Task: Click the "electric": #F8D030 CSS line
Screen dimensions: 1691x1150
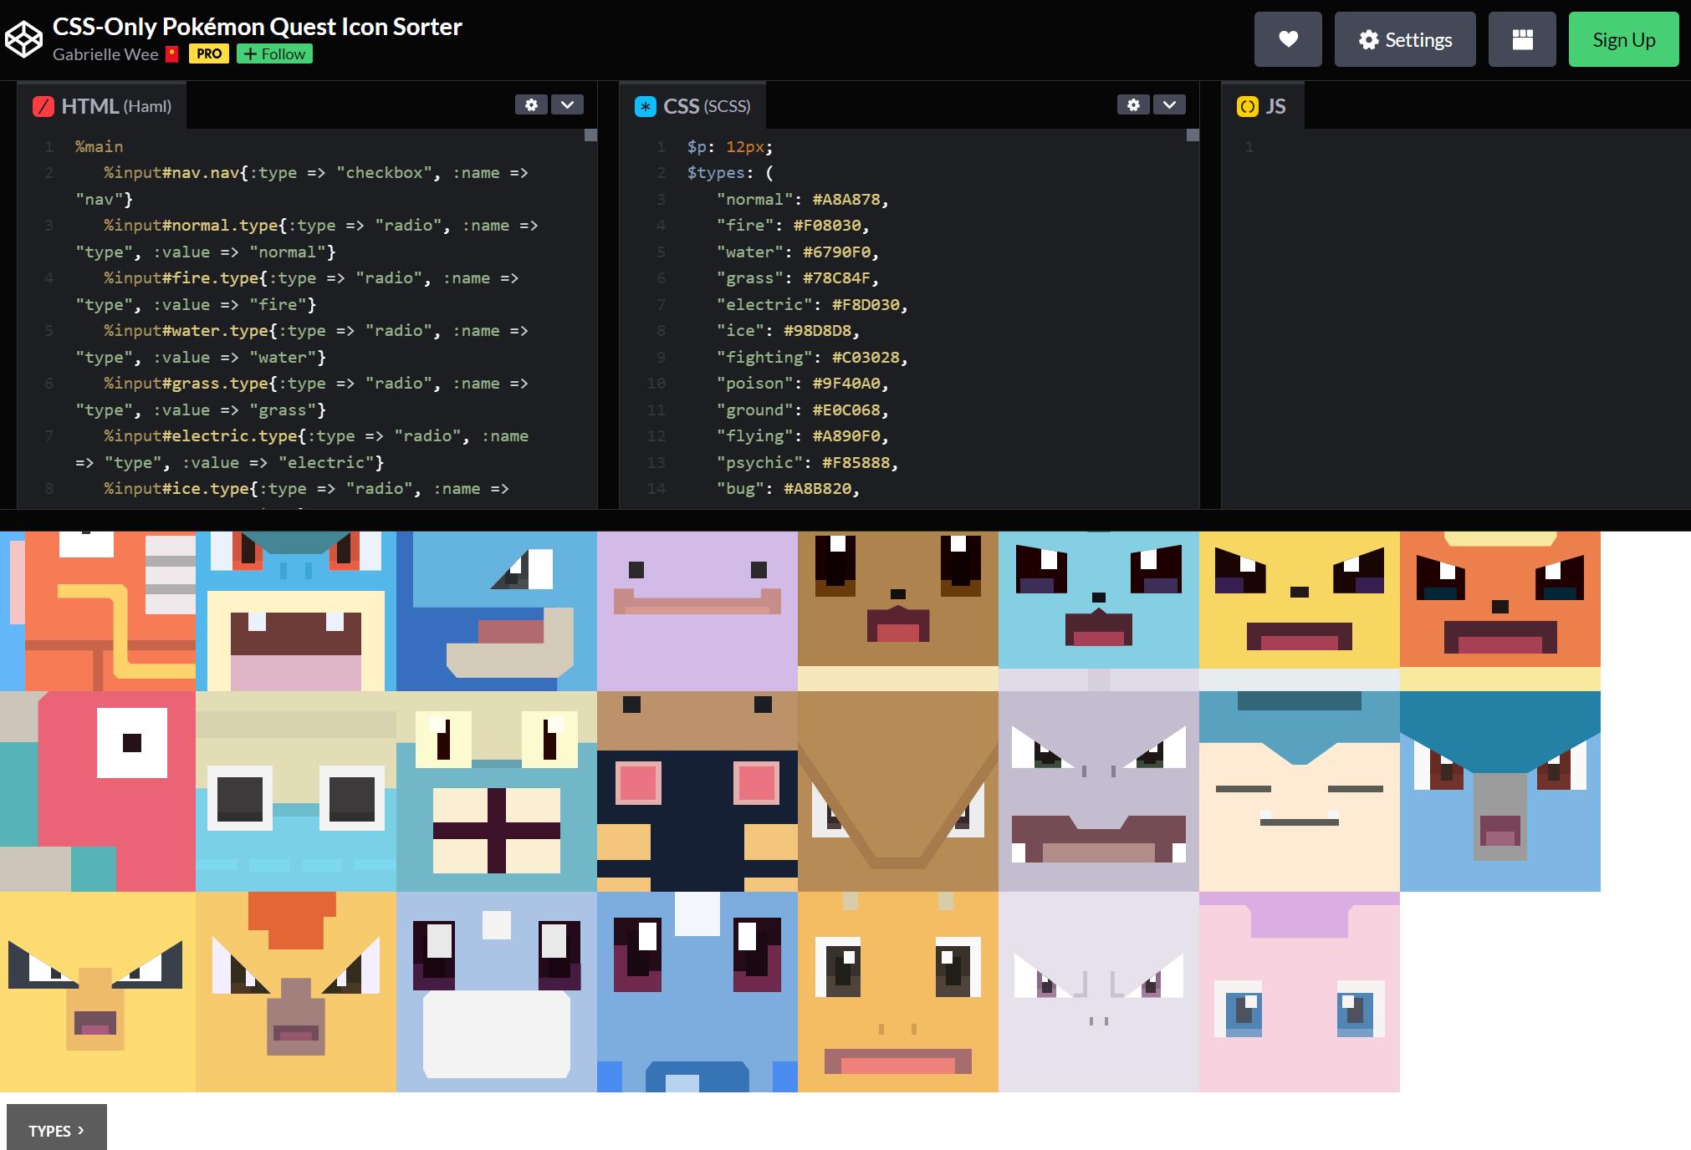Action: click(812, 305)
